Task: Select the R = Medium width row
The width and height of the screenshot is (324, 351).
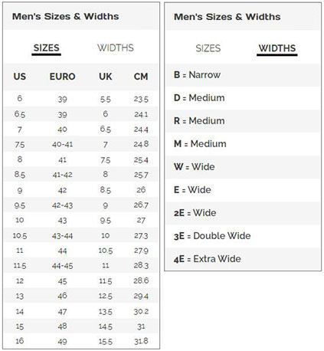Action: [243, 121]
